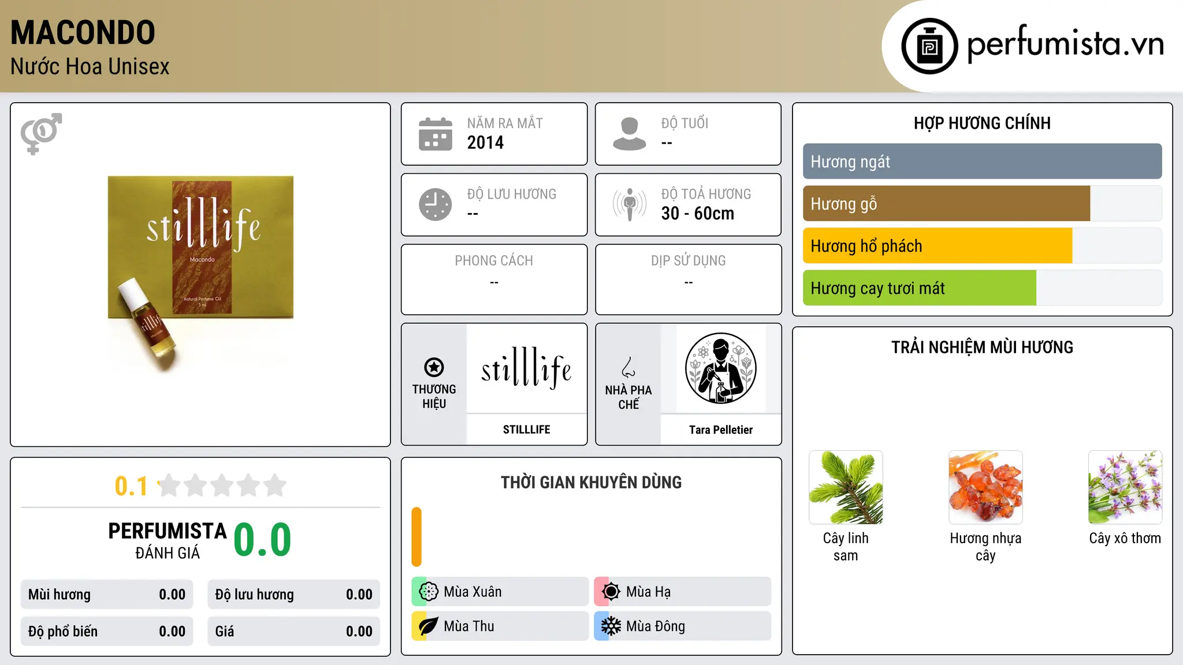Click the clock icon beside Độ lưu hương

[435, 204]
